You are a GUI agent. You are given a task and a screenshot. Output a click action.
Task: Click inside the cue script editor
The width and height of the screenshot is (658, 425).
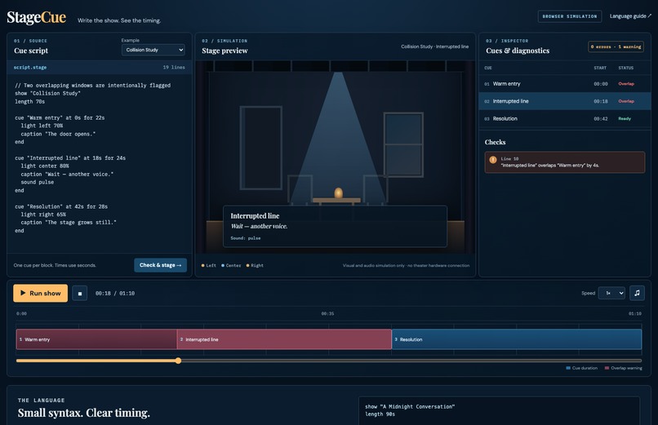100,163
